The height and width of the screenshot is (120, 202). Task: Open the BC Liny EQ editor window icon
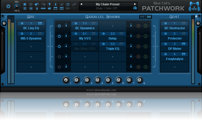[x=40, y=23]
